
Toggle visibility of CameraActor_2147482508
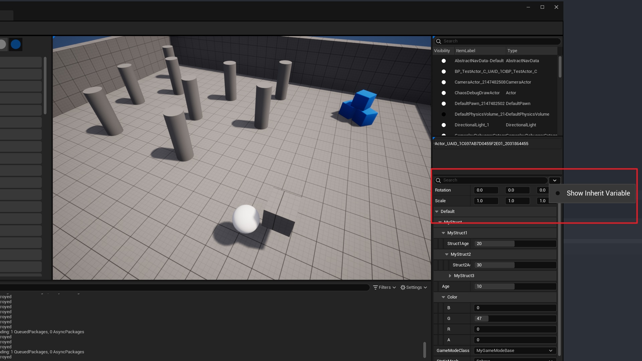click(443, 82)
